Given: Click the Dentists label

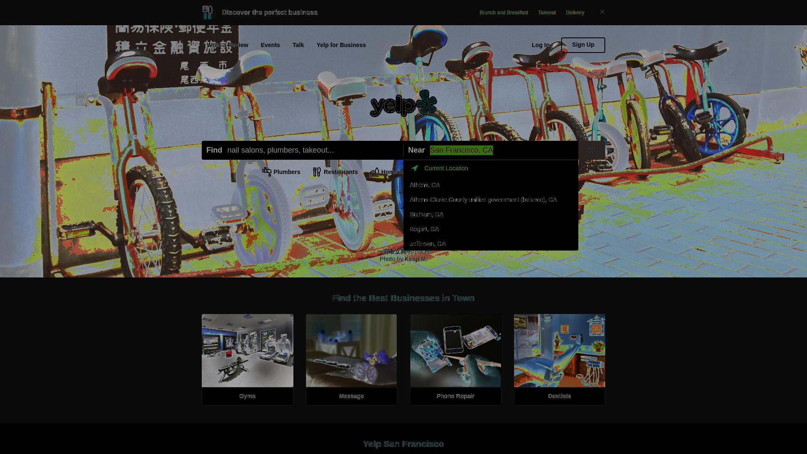Looking at the screenshot, I should coord(559,396).
